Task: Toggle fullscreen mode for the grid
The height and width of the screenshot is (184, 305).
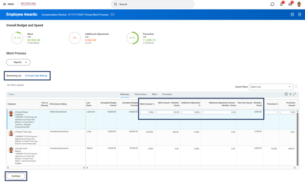Action: (x=294, y=94)
